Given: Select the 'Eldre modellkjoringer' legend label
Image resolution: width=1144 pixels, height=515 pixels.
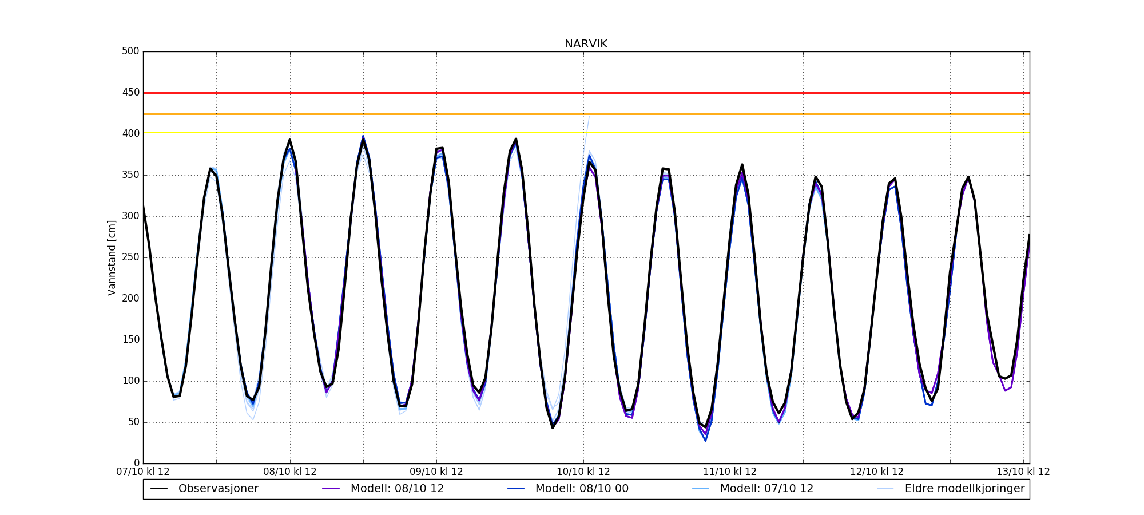Looking at the screenshot, I should point(964,489).
